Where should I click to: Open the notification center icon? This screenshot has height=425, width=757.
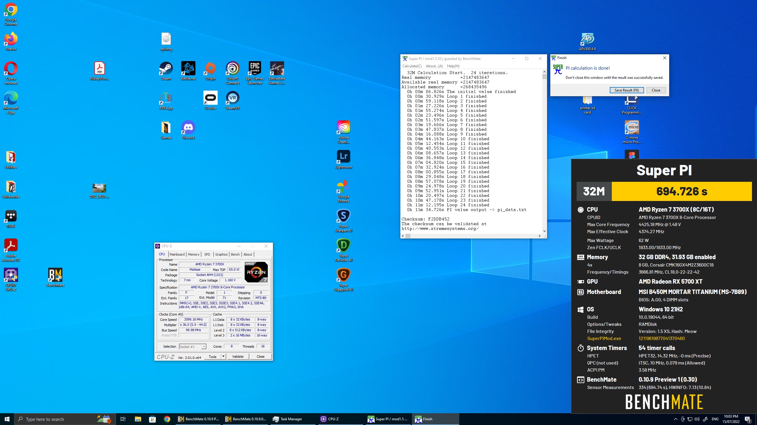(748, 419)
